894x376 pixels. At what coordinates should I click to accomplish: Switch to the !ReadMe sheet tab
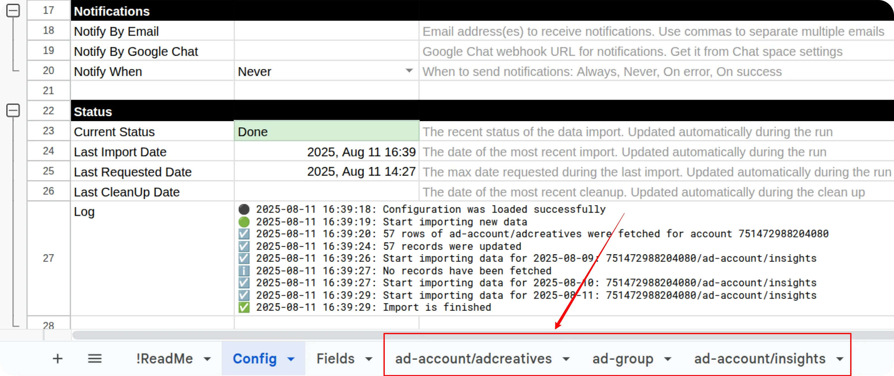pos(165,359)
